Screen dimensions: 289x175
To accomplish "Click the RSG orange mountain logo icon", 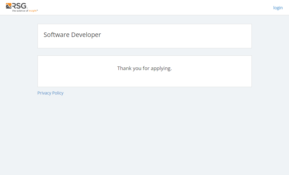I will pos(9,6).
